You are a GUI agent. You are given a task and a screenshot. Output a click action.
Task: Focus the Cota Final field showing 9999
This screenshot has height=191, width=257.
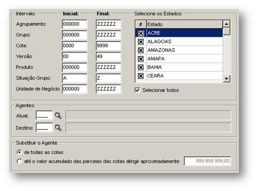(x=108, y=46)
